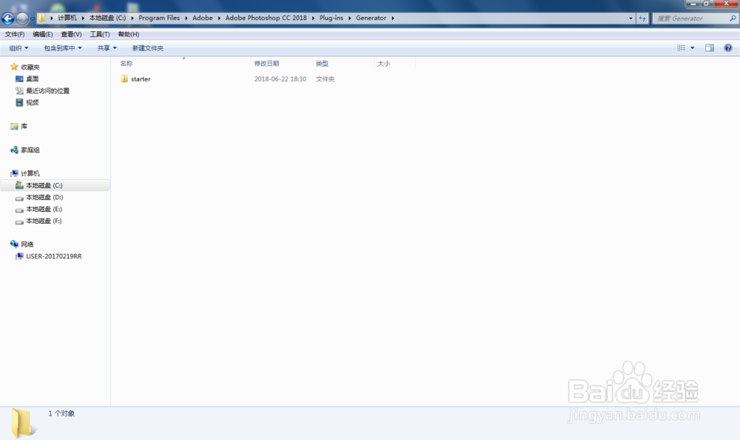Open the 组织 dropdown

click(19, 48)
